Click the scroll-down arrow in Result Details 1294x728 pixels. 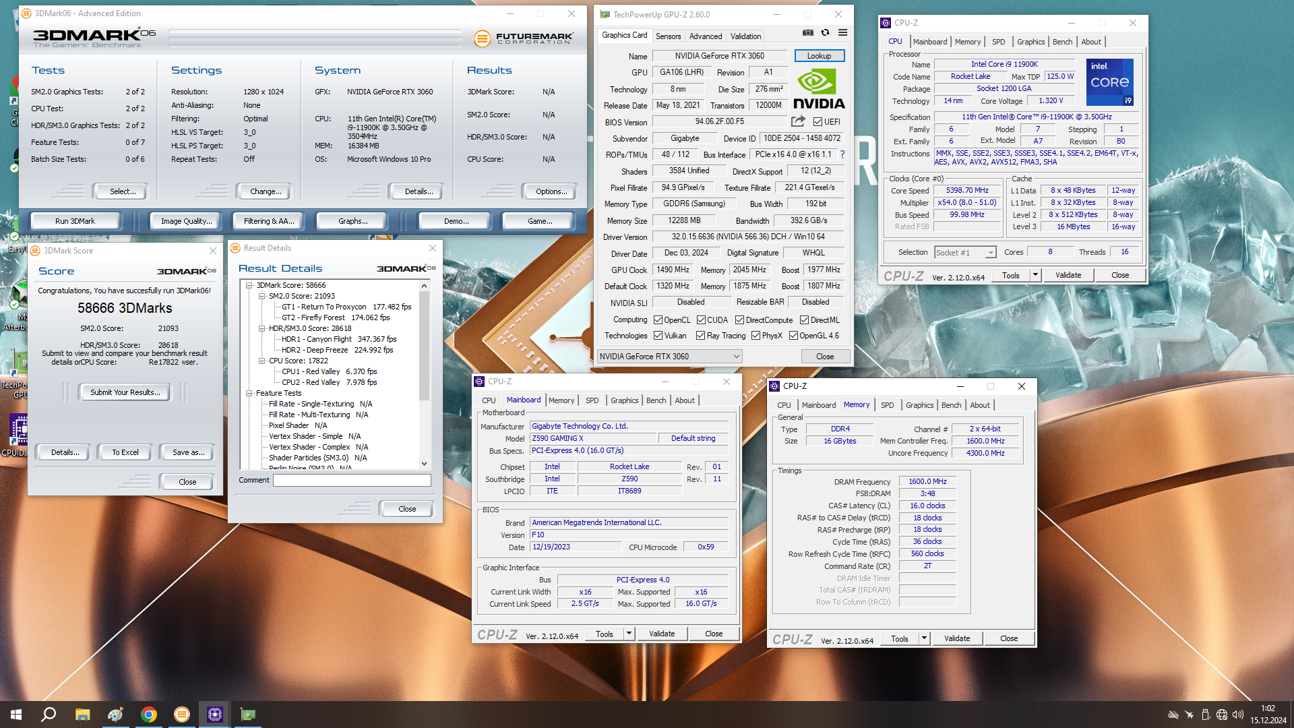pos(424,463)
